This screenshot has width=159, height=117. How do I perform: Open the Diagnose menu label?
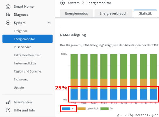pyautogui.click(x=21, y=15)
